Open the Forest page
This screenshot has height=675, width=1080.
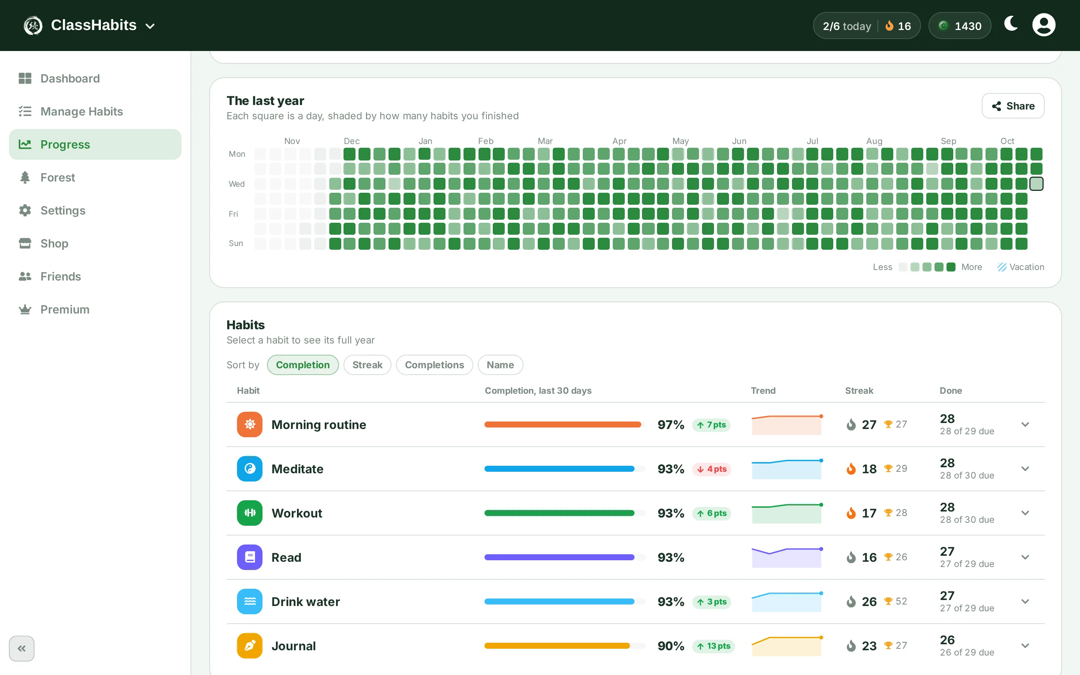point(95,177)
